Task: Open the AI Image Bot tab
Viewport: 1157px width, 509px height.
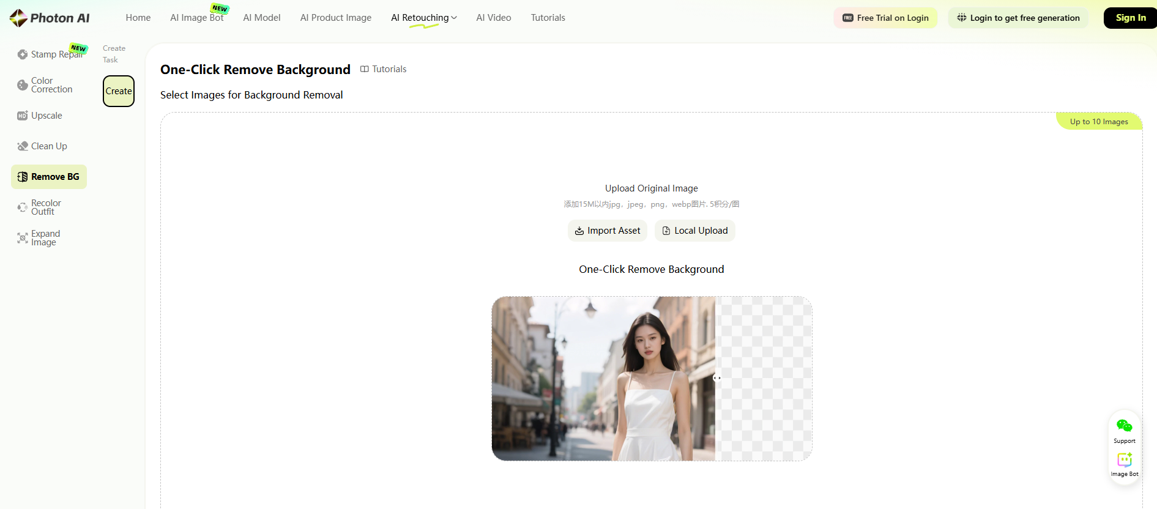Action: tap(197, 18)
